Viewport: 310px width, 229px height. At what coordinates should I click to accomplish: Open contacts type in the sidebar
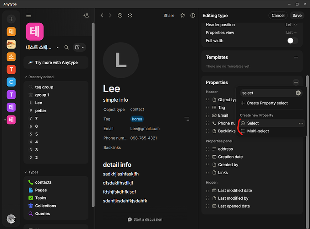[x=56, y=182]
